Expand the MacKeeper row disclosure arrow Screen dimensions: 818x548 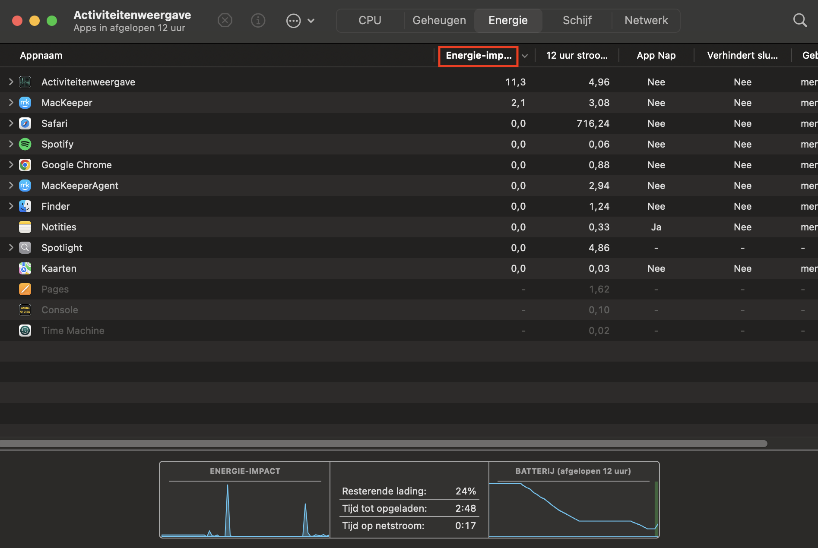11,103
